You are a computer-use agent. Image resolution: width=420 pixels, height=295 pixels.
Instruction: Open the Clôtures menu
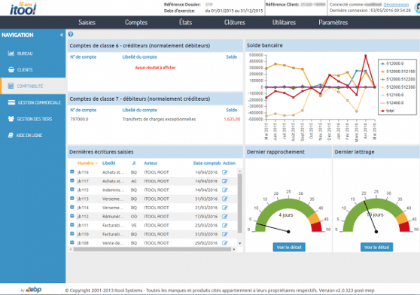(x=235, y=23)
